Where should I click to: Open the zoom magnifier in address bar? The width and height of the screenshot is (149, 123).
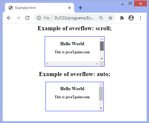point(101,18)
